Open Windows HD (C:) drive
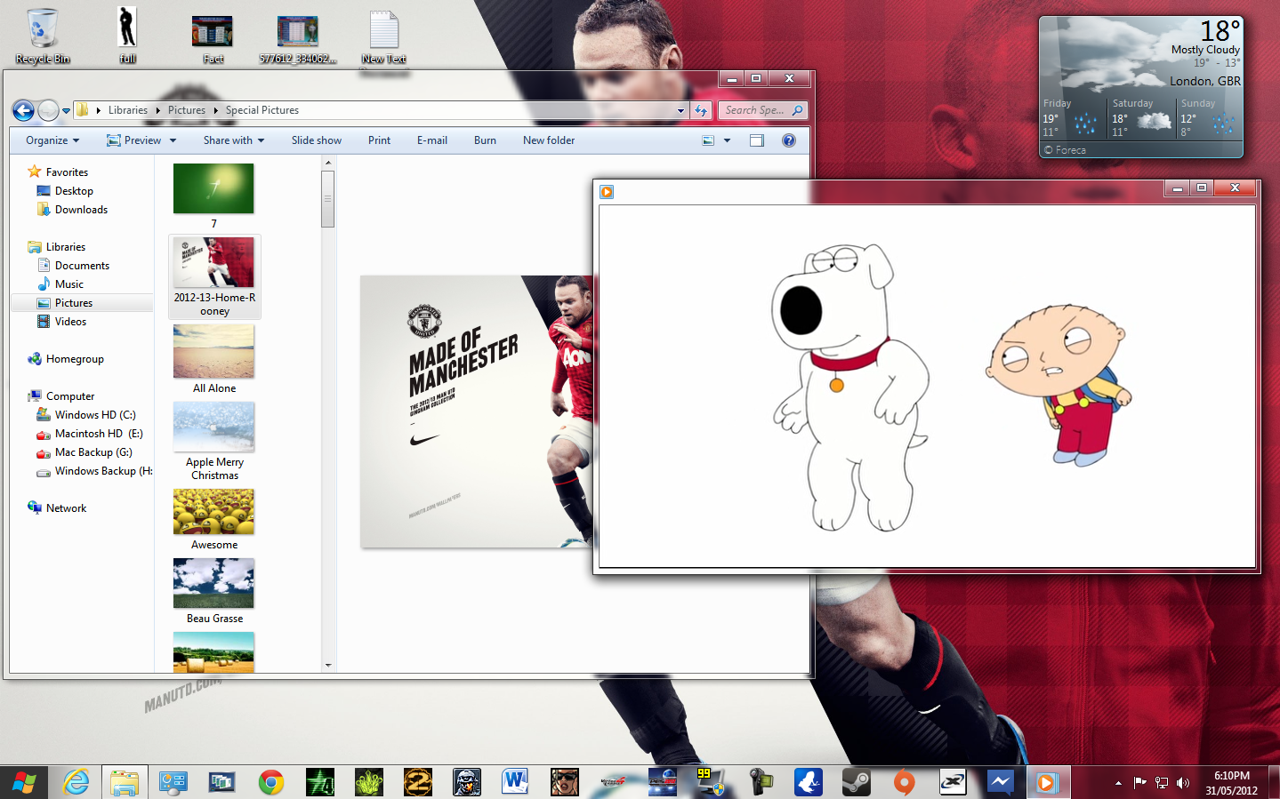1280x799 pixels. (95, 415)
